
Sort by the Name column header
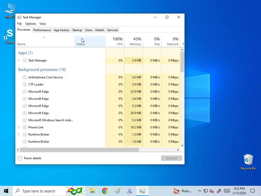point(45,42)
